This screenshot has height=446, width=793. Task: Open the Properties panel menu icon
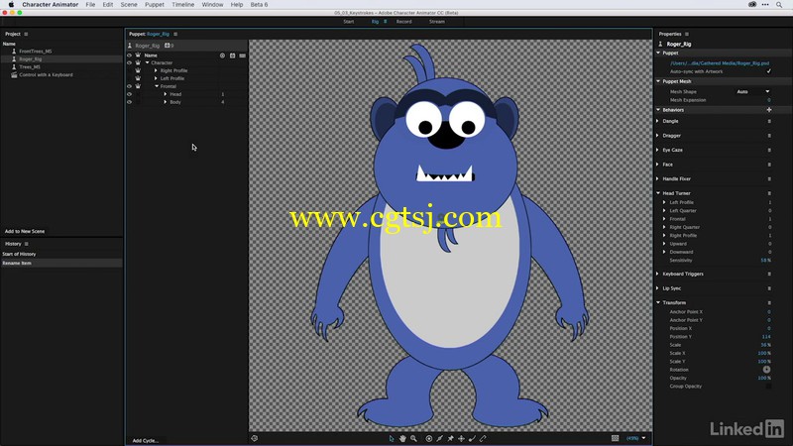point(687,34)
